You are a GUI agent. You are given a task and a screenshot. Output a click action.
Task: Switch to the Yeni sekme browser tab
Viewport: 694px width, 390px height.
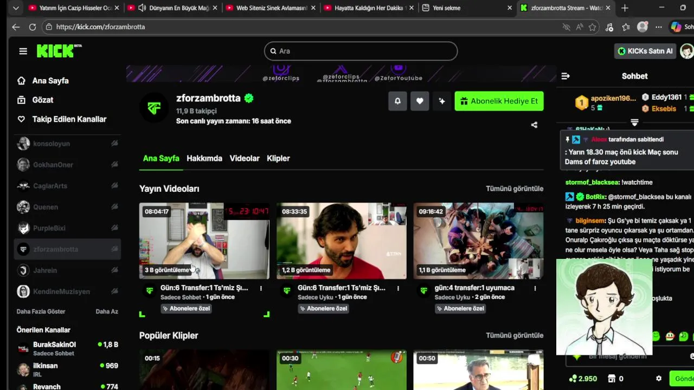(466, 8)
